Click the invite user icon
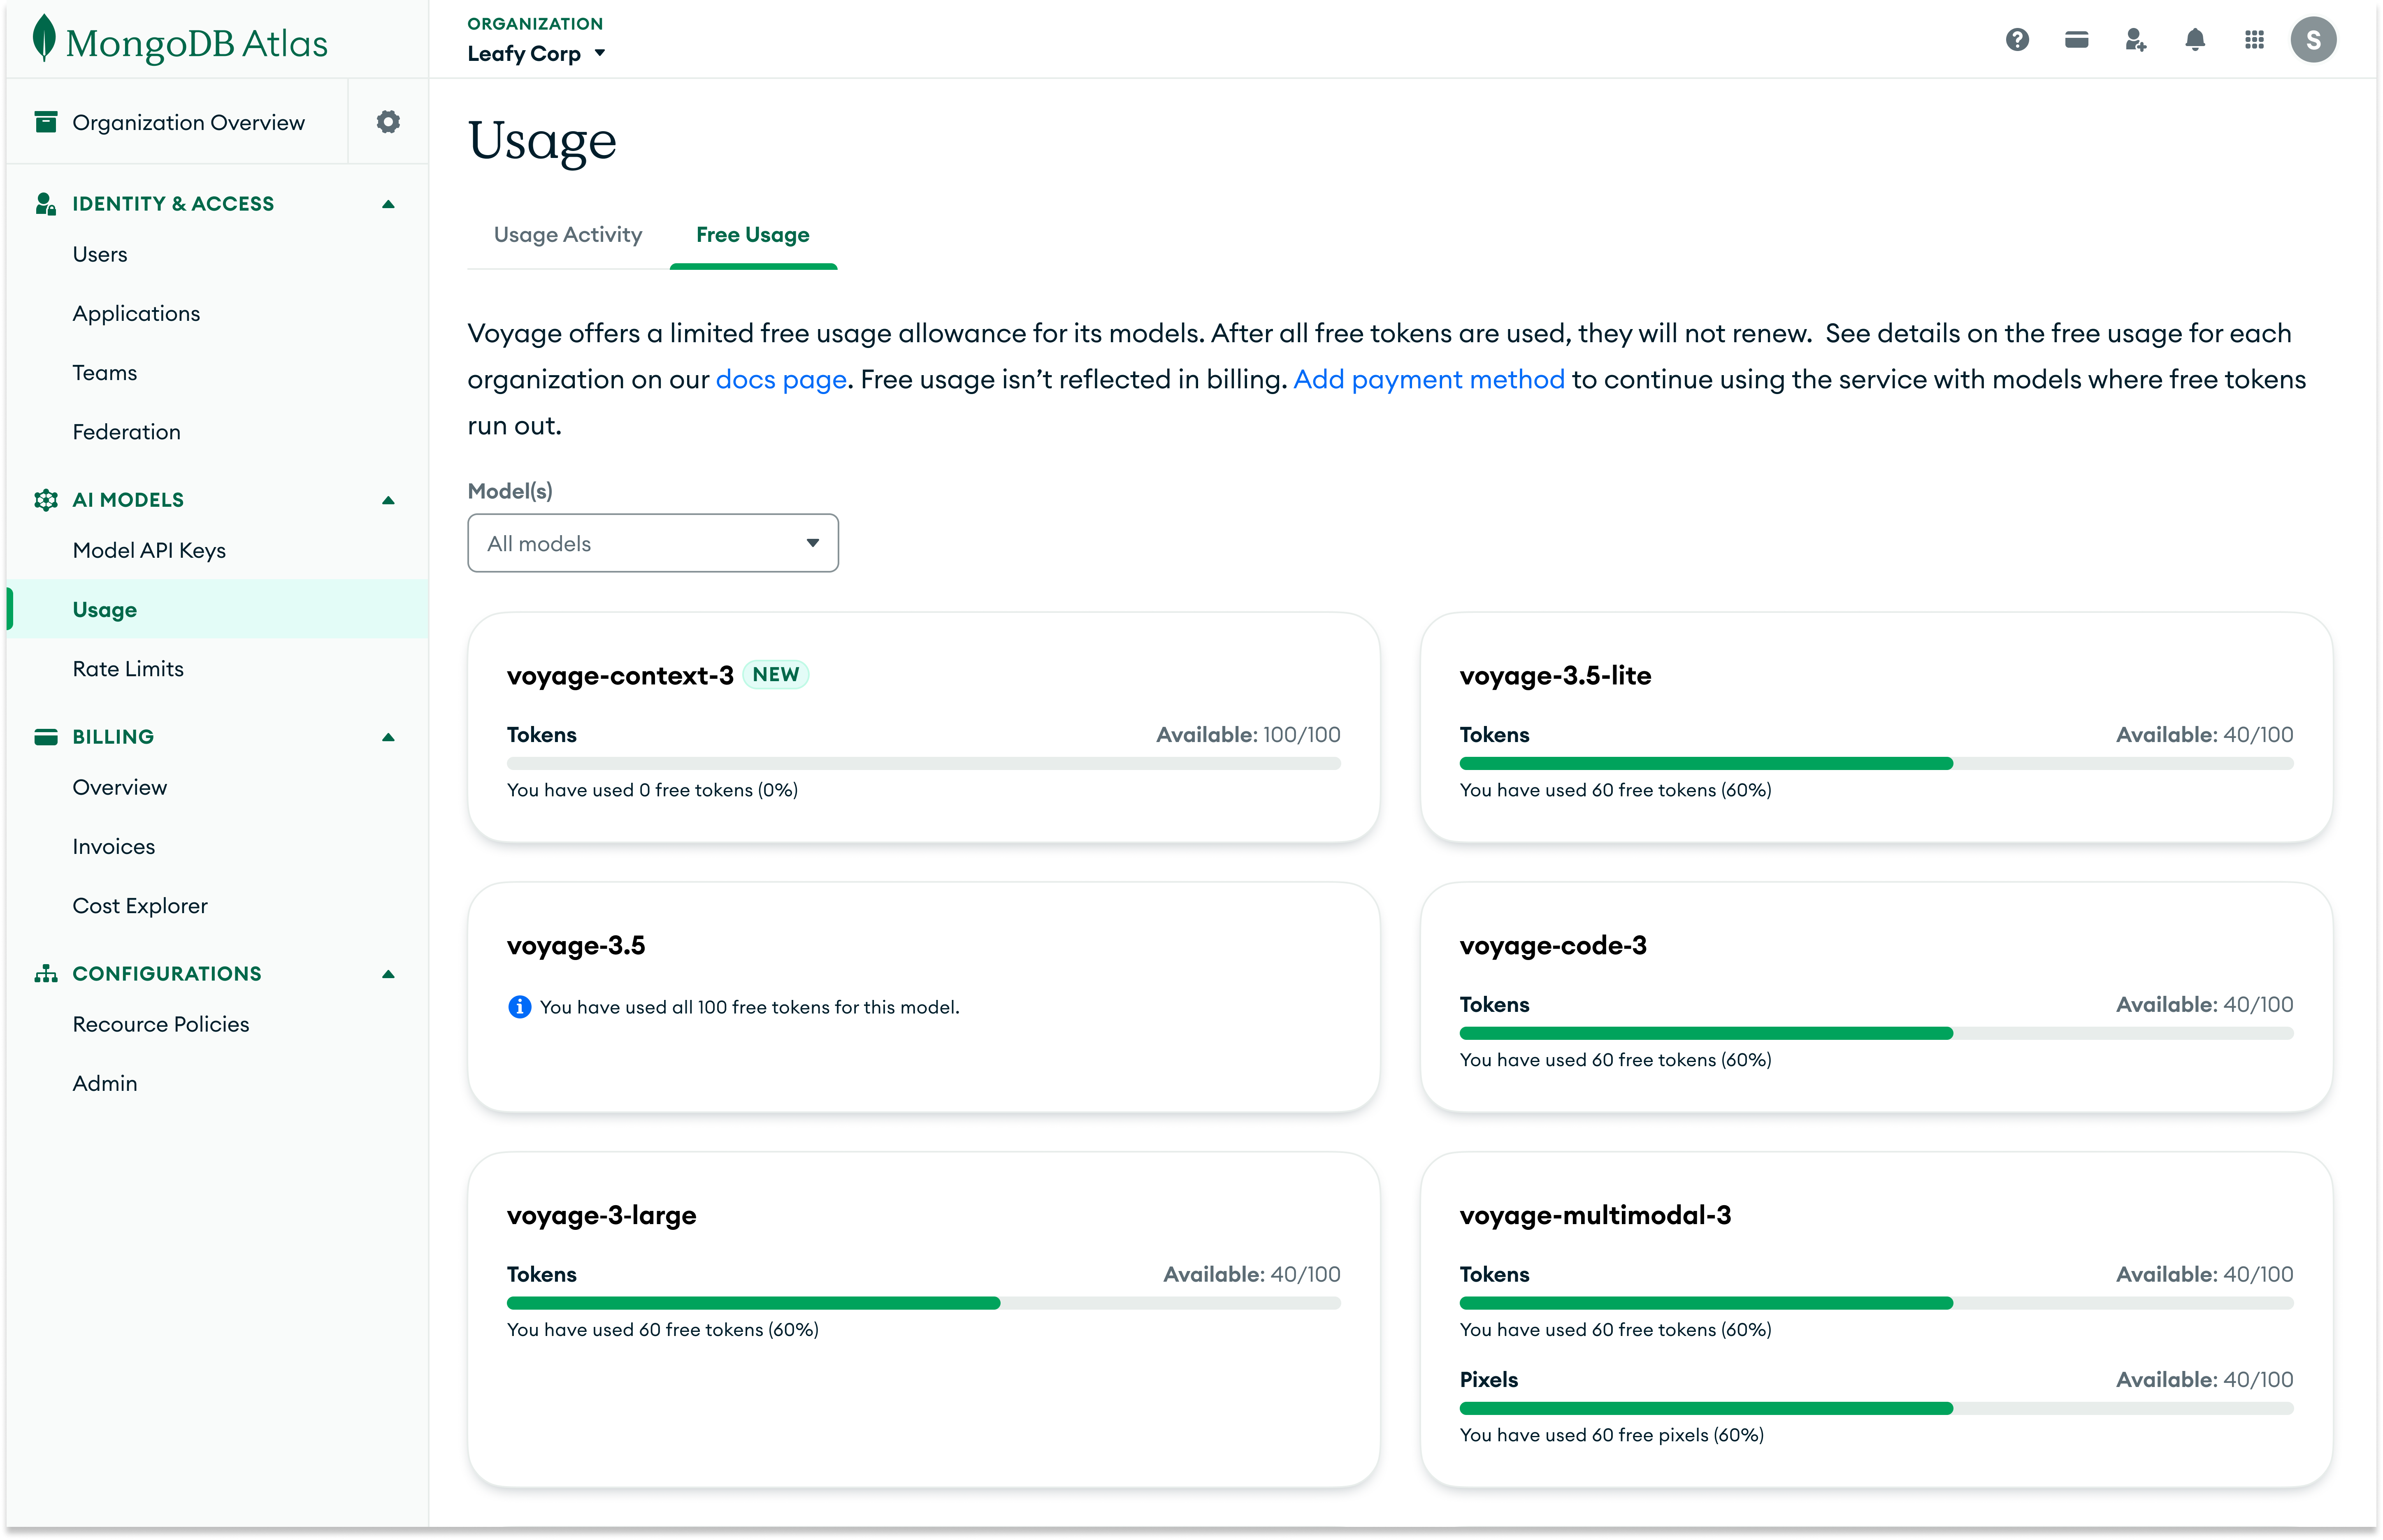Screen dimensions: 2383x1540 (2135, 40)
